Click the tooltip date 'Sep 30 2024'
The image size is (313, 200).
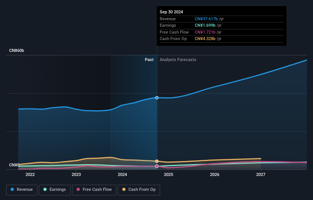(171, 12)
